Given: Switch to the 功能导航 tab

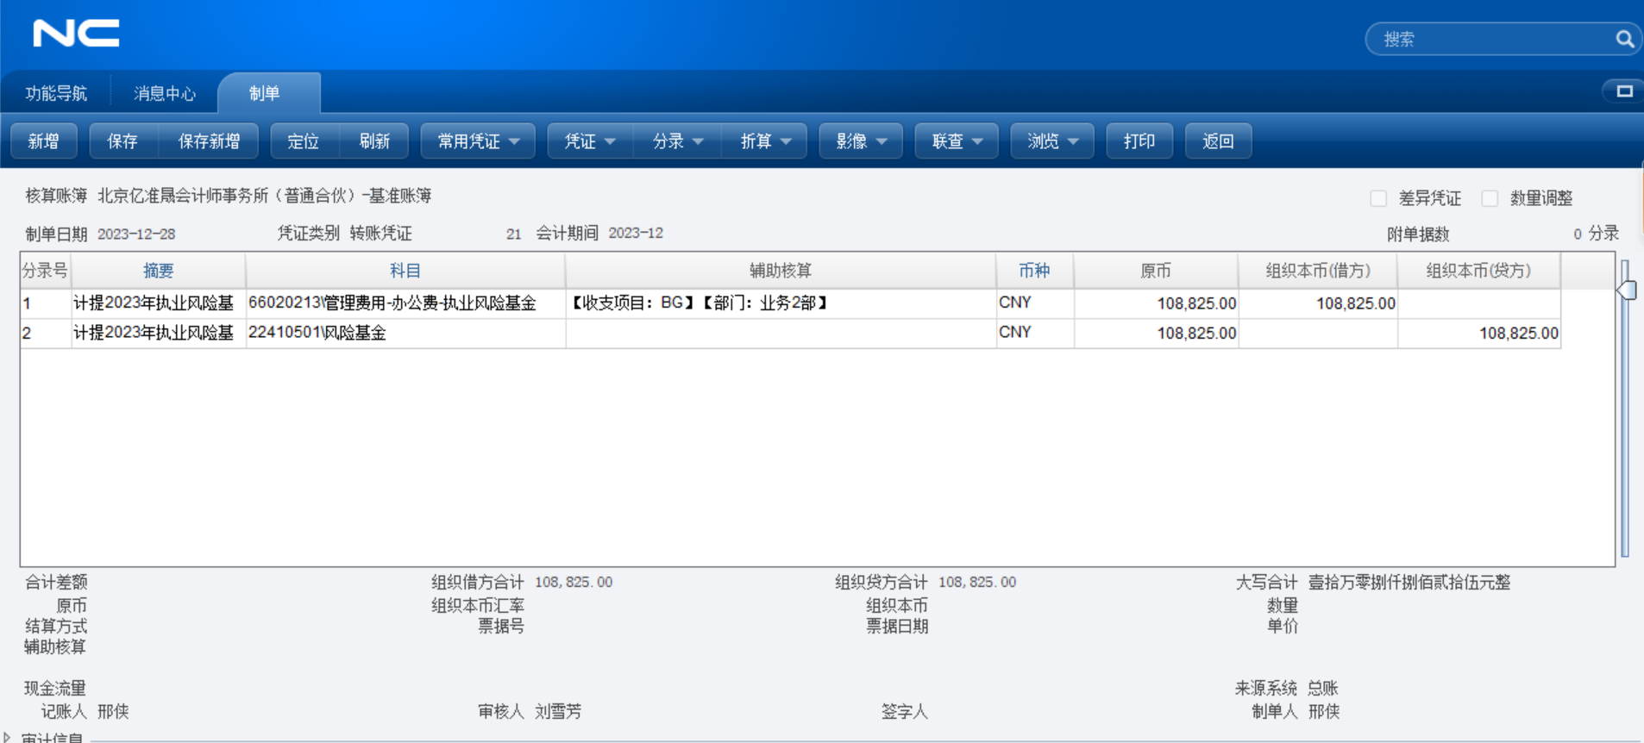Looking at the screenshot, I should point(56,93).
